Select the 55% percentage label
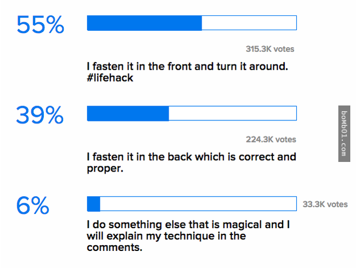 (x=40, y=25)
